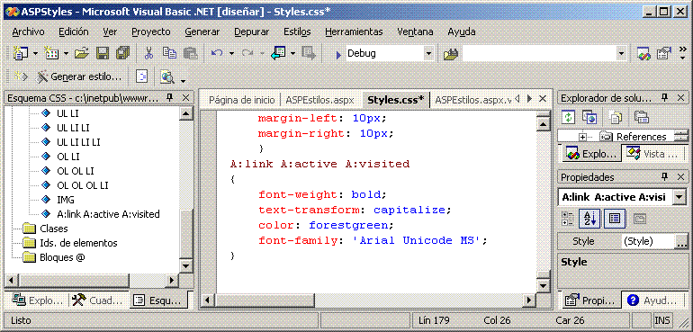
Task: Open the Archivo menu
Action: 28,31
